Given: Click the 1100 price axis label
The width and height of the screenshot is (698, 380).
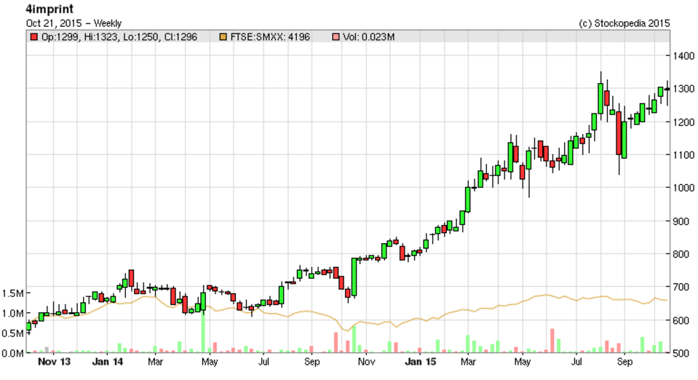Looking at the screenshot, I should click(x=683, y=154).
